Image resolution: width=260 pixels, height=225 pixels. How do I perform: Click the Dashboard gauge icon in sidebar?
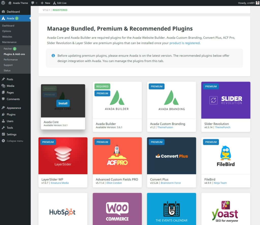(3, 12)
